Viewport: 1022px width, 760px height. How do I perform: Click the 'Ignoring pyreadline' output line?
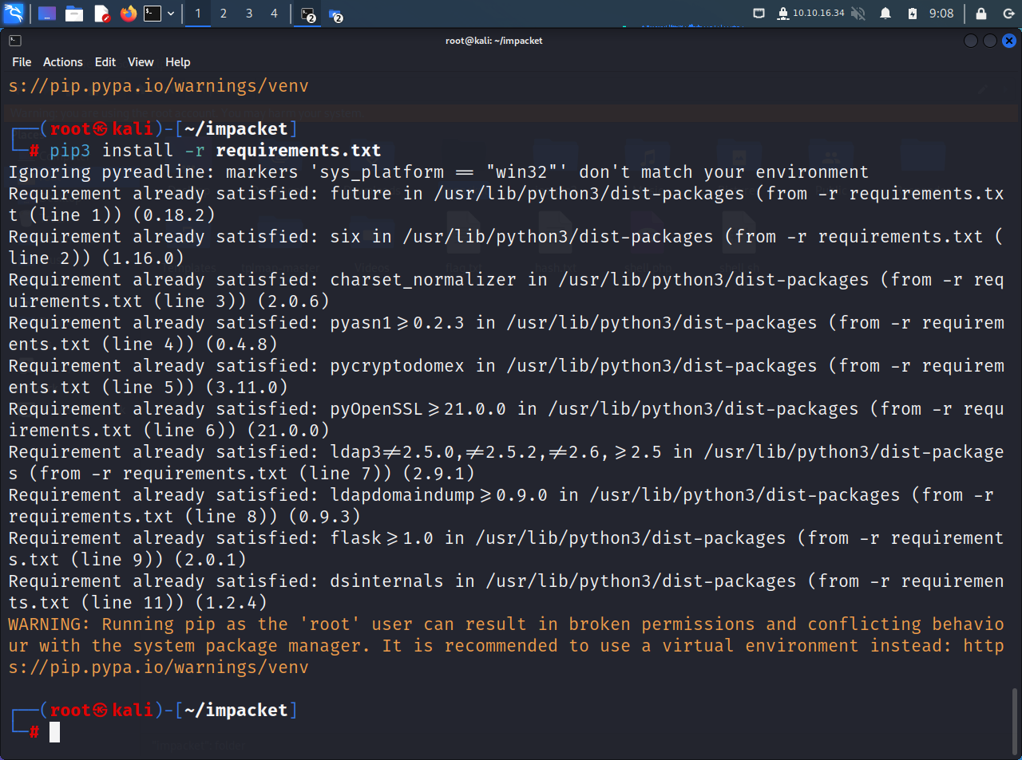tap(438, 172)
